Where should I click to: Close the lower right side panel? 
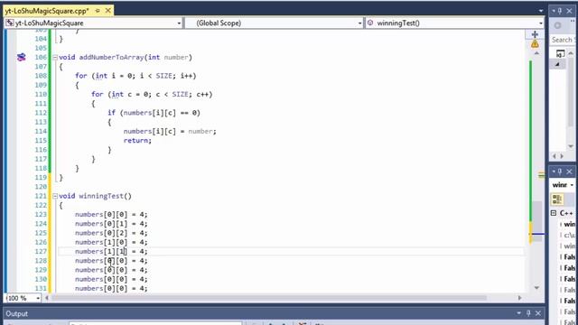click(570, 172)
